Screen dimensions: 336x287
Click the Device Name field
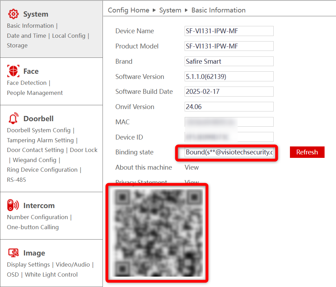click(x=229, y=31)
